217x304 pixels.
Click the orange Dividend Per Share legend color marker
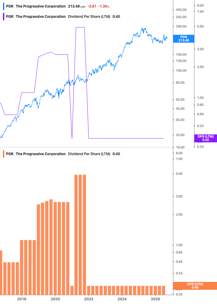pyautogui.click(x=4, y=154)
